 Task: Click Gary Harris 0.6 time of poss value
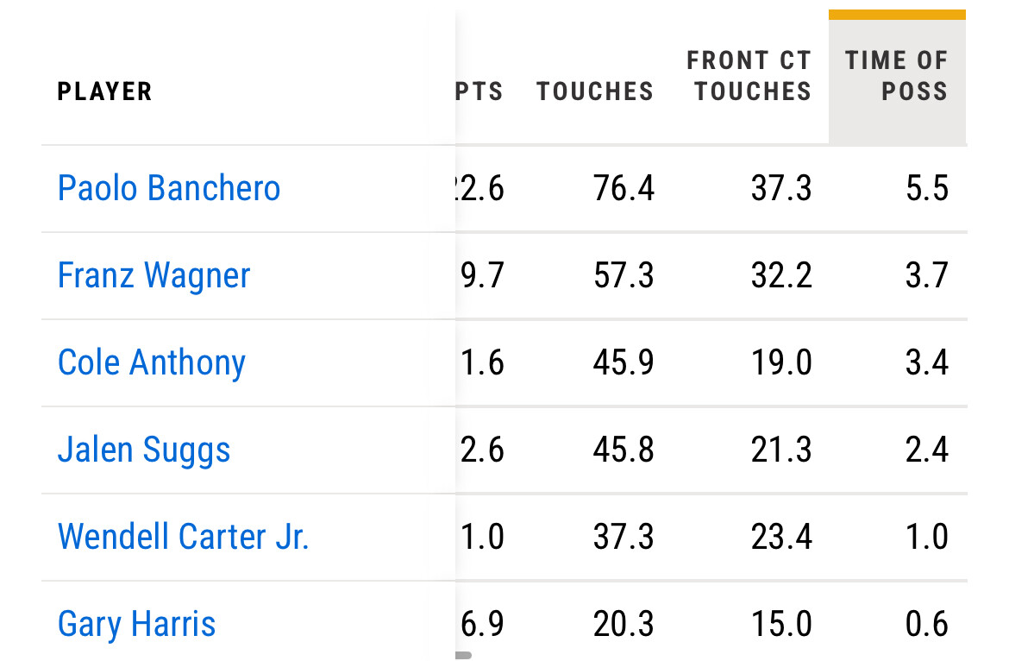click(x=926, y=624)
